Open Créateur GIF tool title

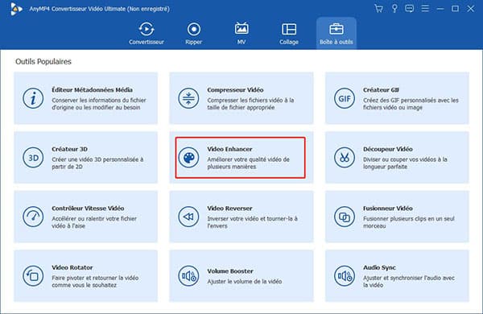point(381,90)
